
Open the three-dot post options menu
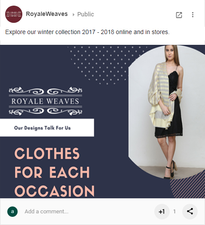point(193,15)
